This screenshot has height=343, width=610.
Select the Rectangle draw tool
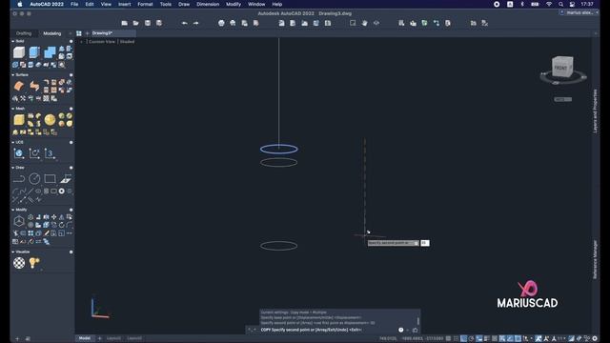[x=50, y=179]
